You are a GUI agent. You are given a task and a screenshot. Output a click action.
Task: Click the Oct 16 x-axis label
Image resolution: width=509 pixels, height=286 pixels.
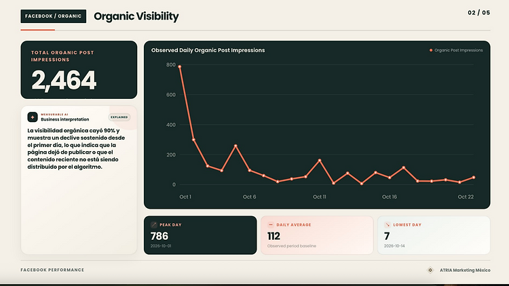coord(390,197)
